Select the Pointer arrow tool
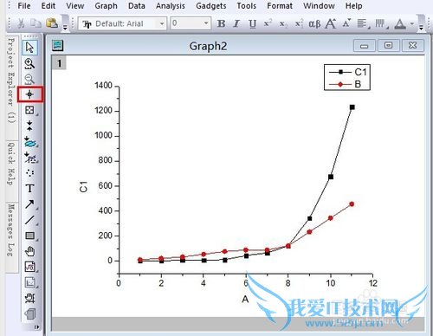Image resolution: width=433 pixels, height=336 pixels. [29, 48]
